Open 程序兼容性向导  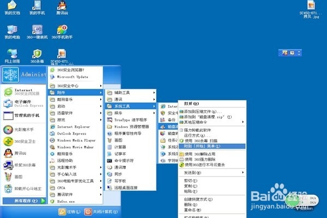tap(131, 134)
